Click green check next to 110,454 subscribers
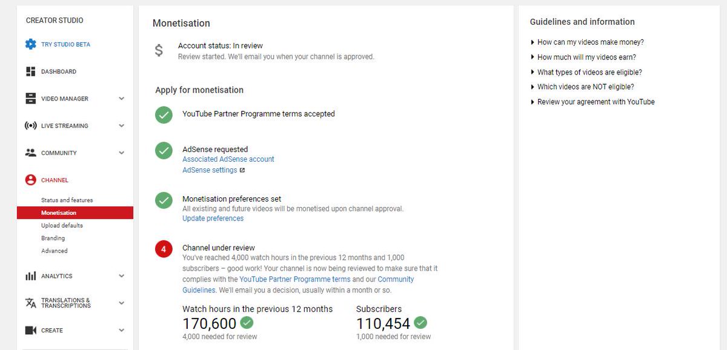 (x=420, y=323)
